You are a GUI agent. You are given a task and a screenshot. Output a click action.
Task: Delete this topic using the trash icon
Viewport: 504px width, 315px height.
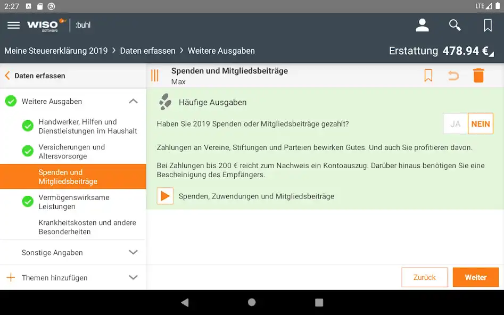click(478, 75)
